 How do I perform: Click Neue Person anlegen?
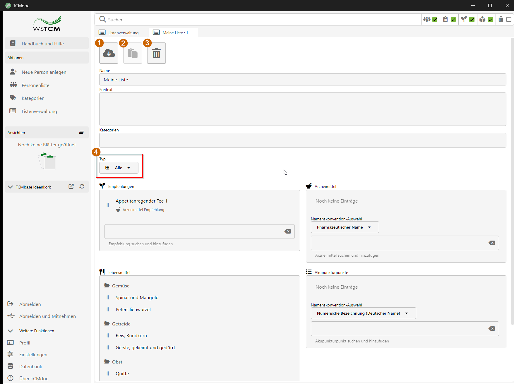click(44, 72)
